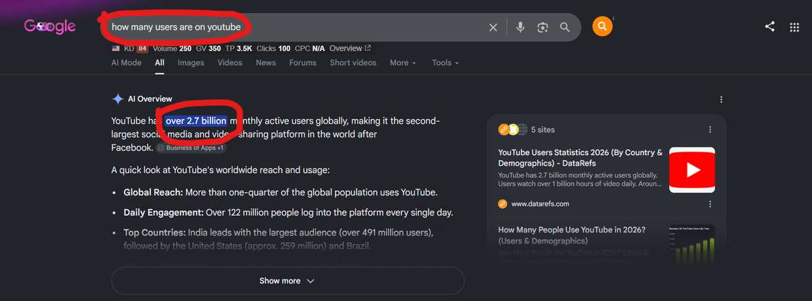Click the 'Clicks 100' metric
The width and height of the screenshot is (812, 301).
click(x=275, y=49)
